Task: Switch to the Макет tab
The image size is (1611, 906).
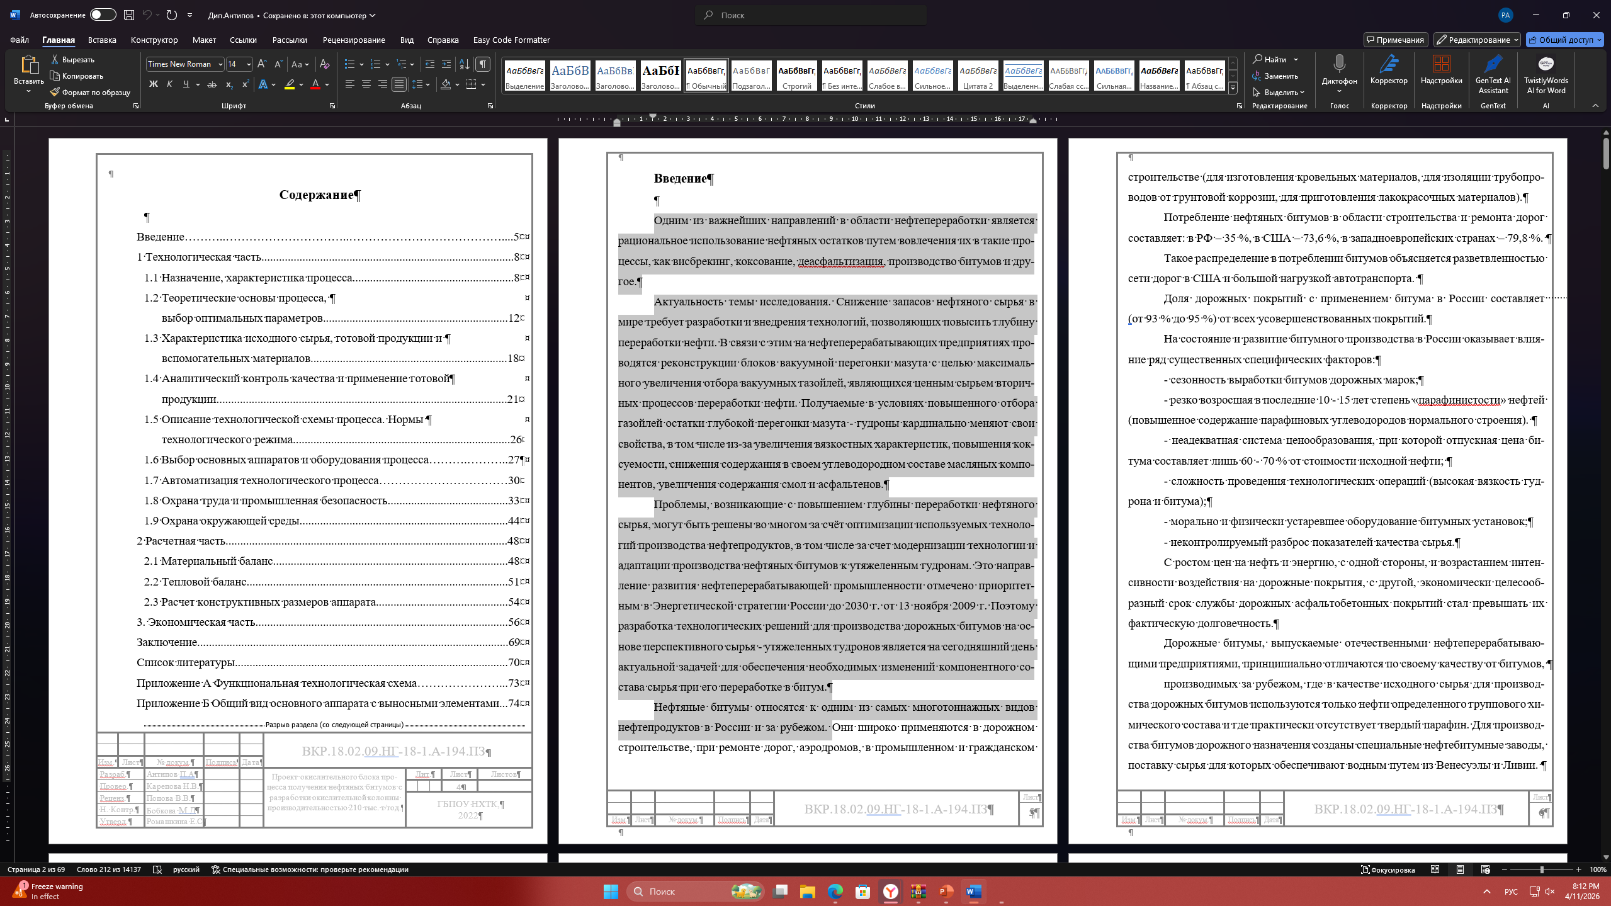Action: coord(204,40)
